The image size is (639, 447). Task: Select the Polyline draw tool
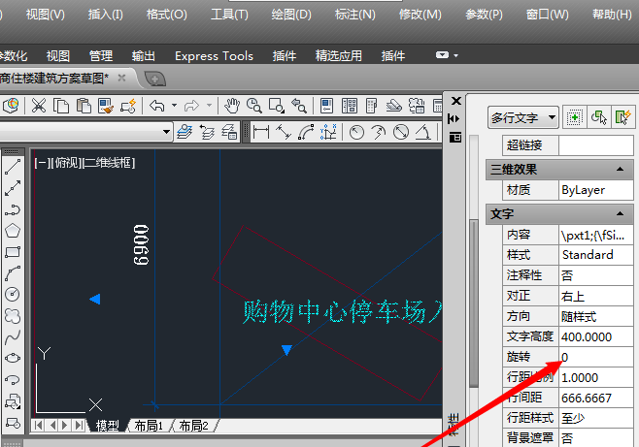pos(13,209)
